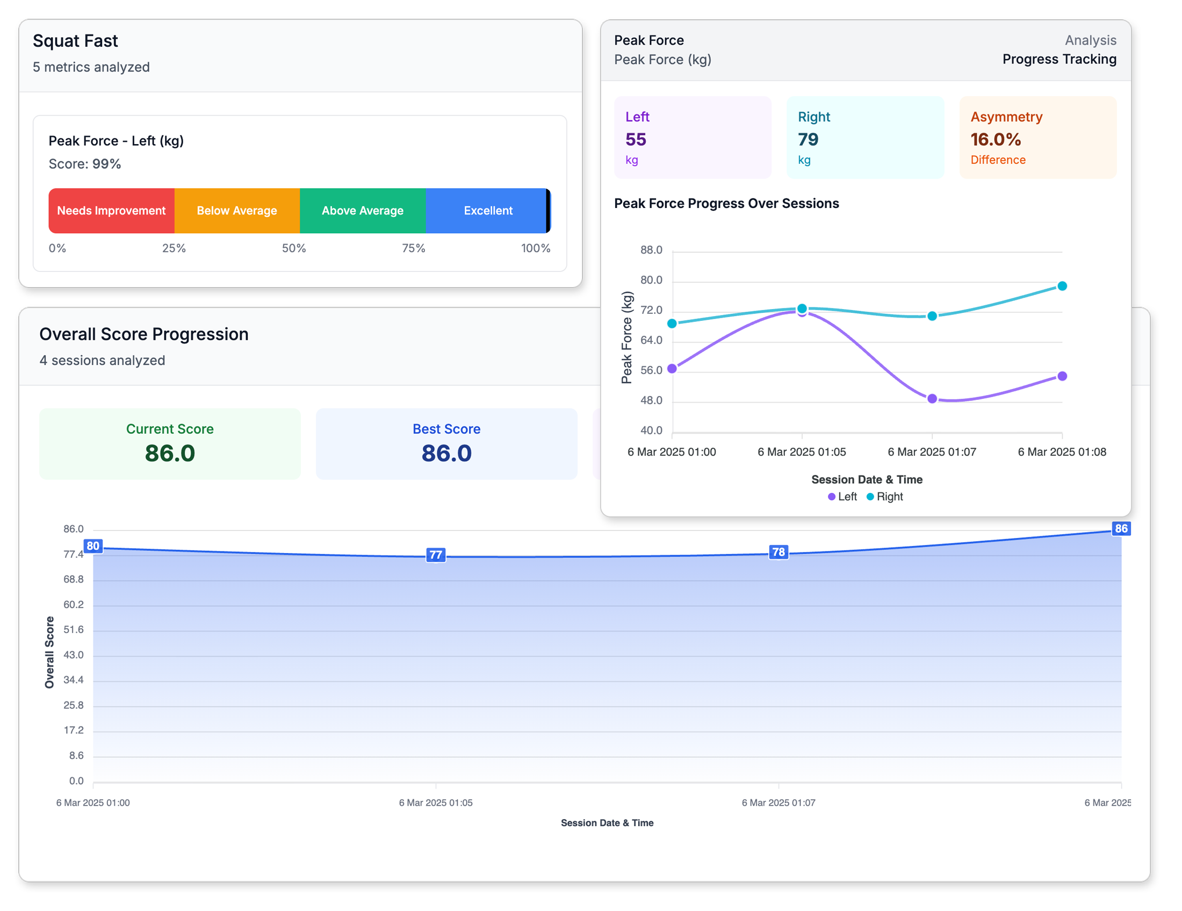Viewport: 1182px width, 911px height.
Task: Click the Asymmetry 16.0% Difference card
Action: pos(1037,138)
